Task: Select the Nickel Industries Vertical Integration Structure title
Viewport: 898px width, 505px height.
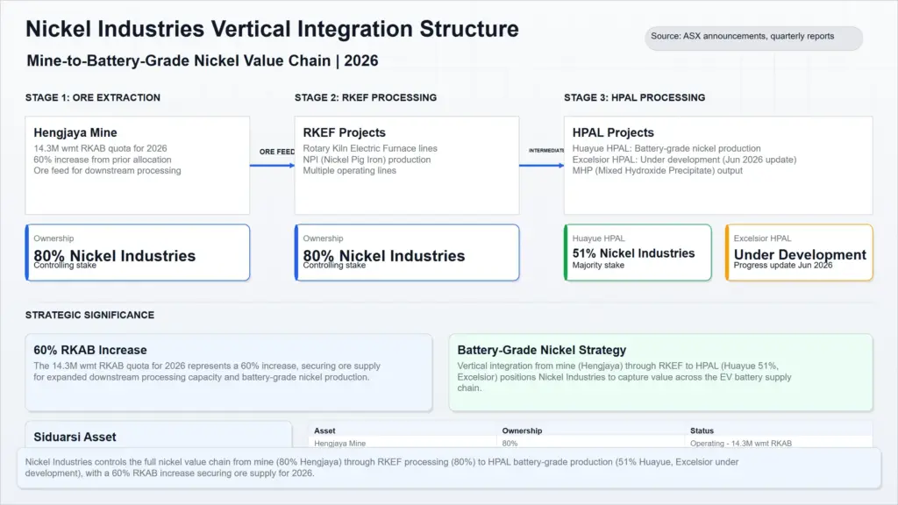Action: [x=272, y=29]
